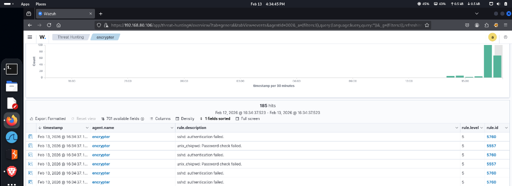Viewport: 512px width, 186px height.
Task: Expand the list all tabs chevron
Action: (476, 13)
